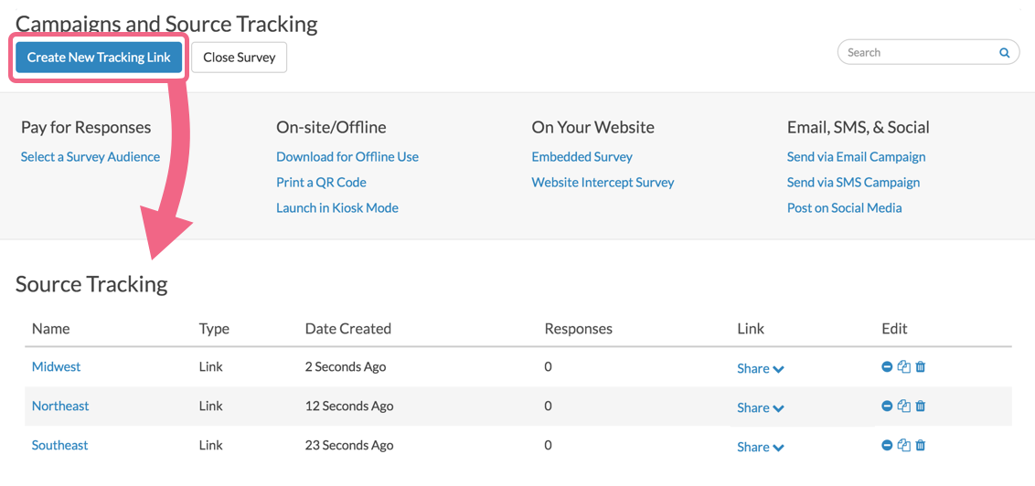Screen dimensions: 1035x486
Task: Copy the Southeast tracking link
Action: pos(903,446)
